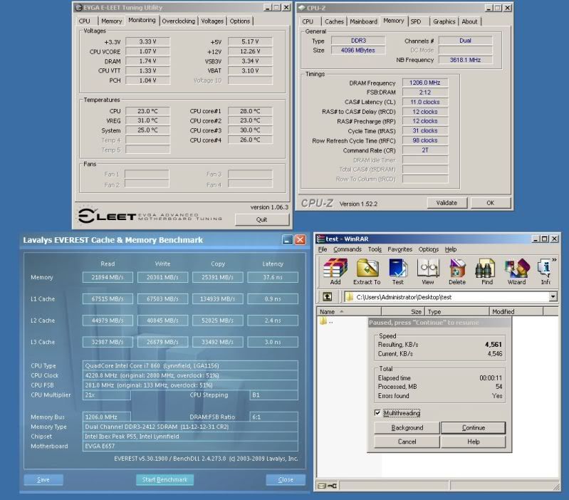Screen dimensions: 569x500
Task: Open the CPU-Z SPD tab
Action: [416, 22]
